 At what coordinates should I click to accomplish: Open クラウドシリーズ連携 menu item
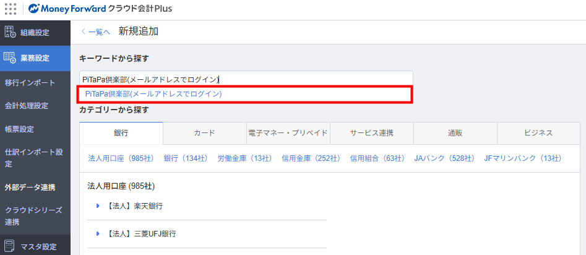pos(33,216)
